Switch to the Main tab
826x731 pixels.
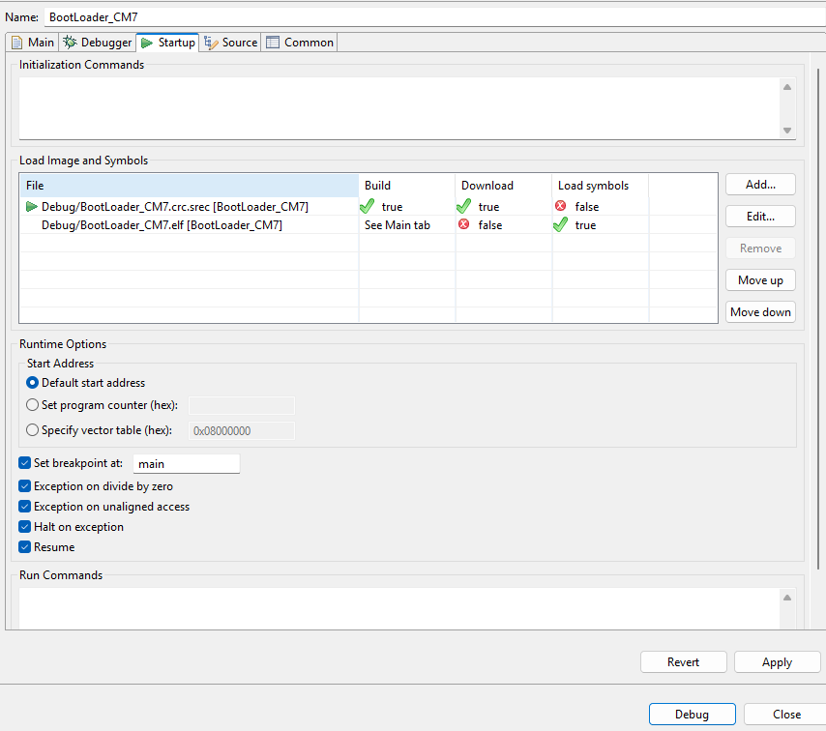click(33, 43)
